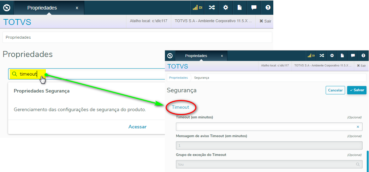Screen dimensions: 369x172
Task: Click the shuffle arrows icon in the background window
Action: click(211, 7)
